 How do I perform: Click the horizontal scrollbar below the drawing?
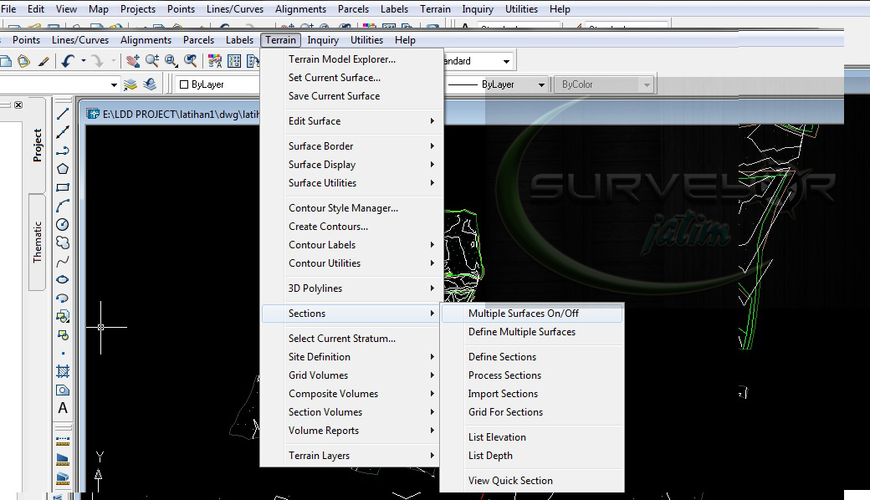coord(418,497)
